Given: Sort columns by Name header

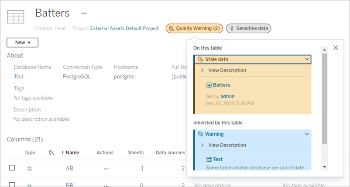Looking at the screenshot, I should [70, 153].
